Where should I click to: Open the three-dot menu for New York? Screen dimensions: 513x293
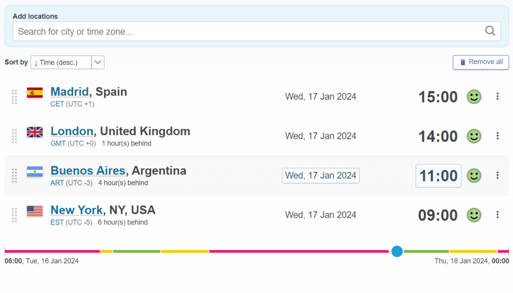coord(497,215)
